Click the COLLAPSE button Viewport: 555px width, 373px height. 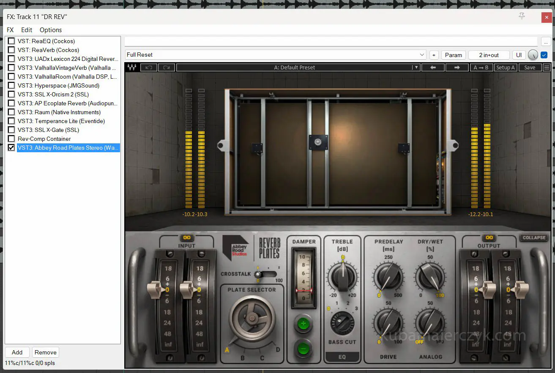(x=534, y=238)
